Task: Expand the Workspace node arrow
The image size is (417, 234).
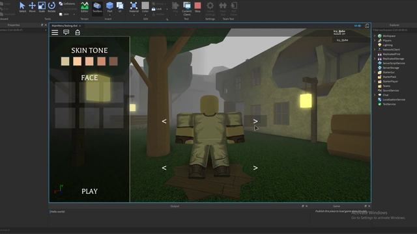Action: 375,36
